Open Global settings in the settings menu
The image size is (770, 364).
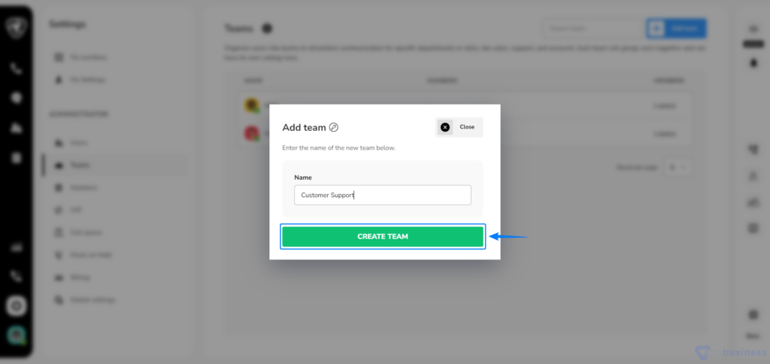pyautogui.click(x=92, y=299)
